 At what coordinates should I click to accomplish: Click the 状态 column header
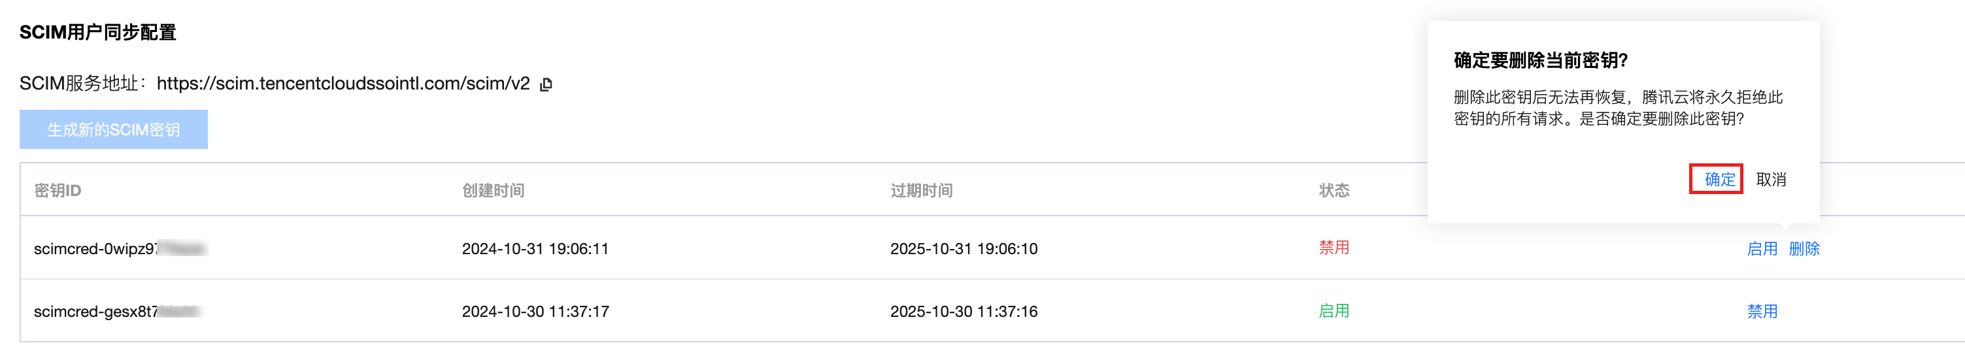[x=1334, y=191]
